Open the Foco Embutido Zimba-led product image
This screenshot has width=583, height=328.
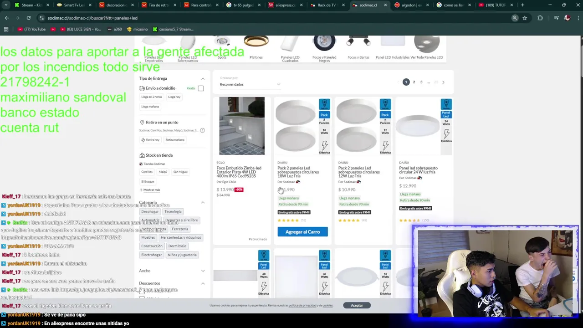coord(242,126)
